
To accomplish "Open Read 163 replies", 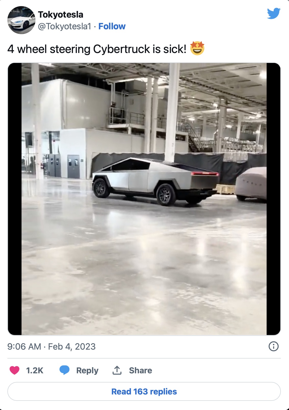I will [144, 391].
